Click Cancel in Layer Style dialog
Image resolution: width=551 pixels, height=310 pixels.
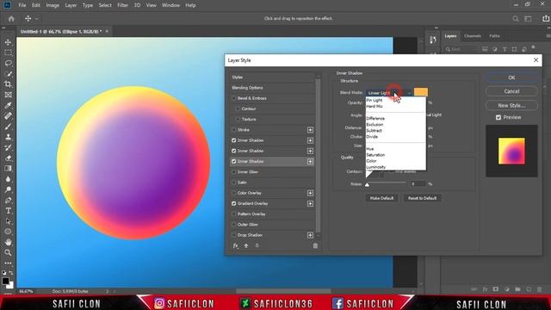(x=511, y=91)
